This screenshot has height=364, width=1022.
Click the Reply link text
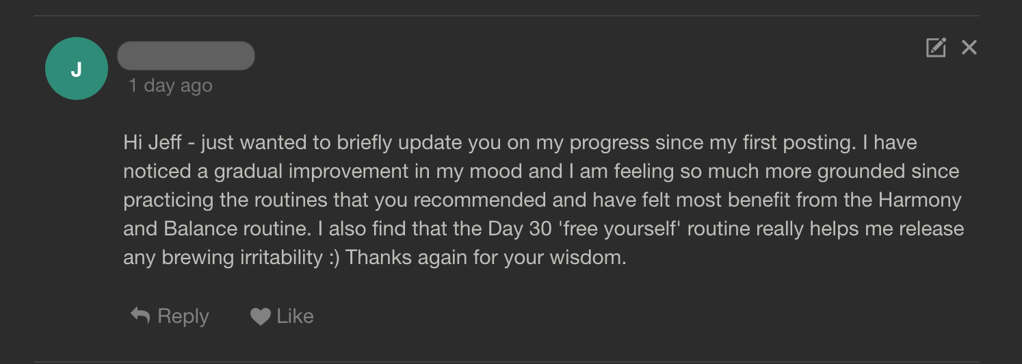coord(183,316)
